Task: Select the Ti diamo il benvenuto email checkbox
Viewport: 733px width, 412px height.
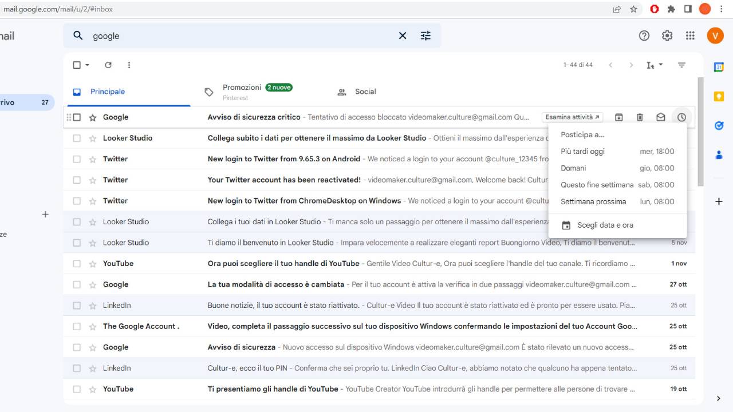Action: coord(77,243)
